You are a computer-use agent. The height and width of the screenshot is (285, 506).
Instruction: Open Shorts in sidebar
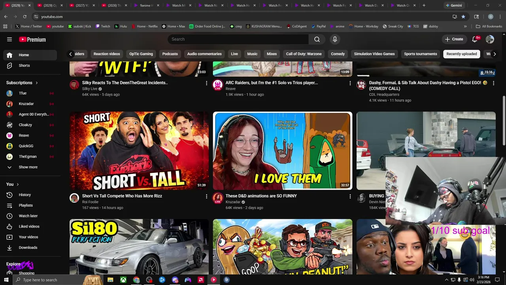click(x=30, y=65)
